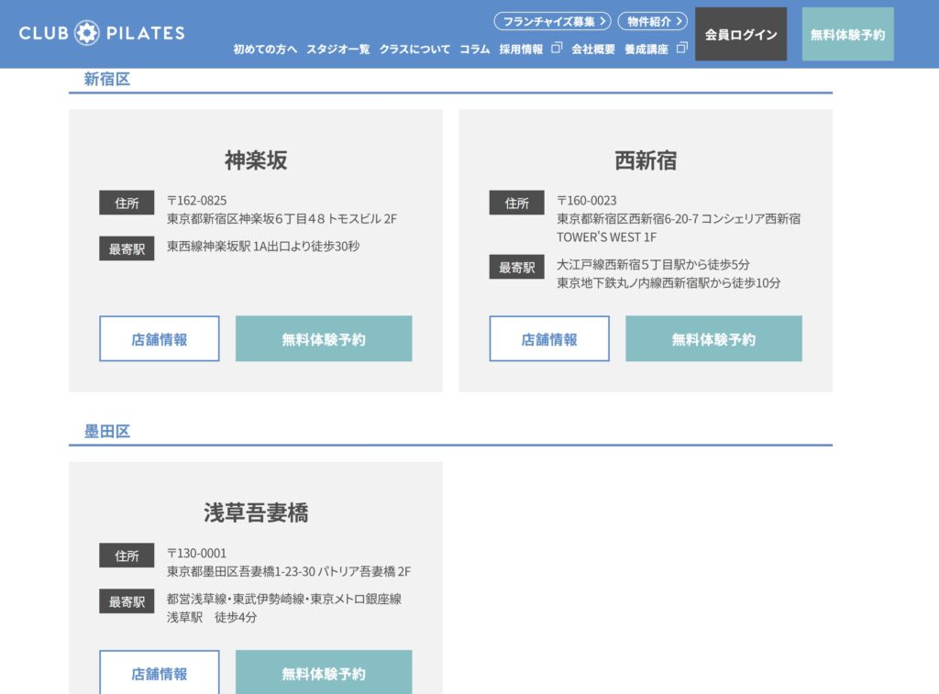Click 住所 label in 神楽坂 card
The width and height of the screenshot is (939, 694).
point(127,203)
